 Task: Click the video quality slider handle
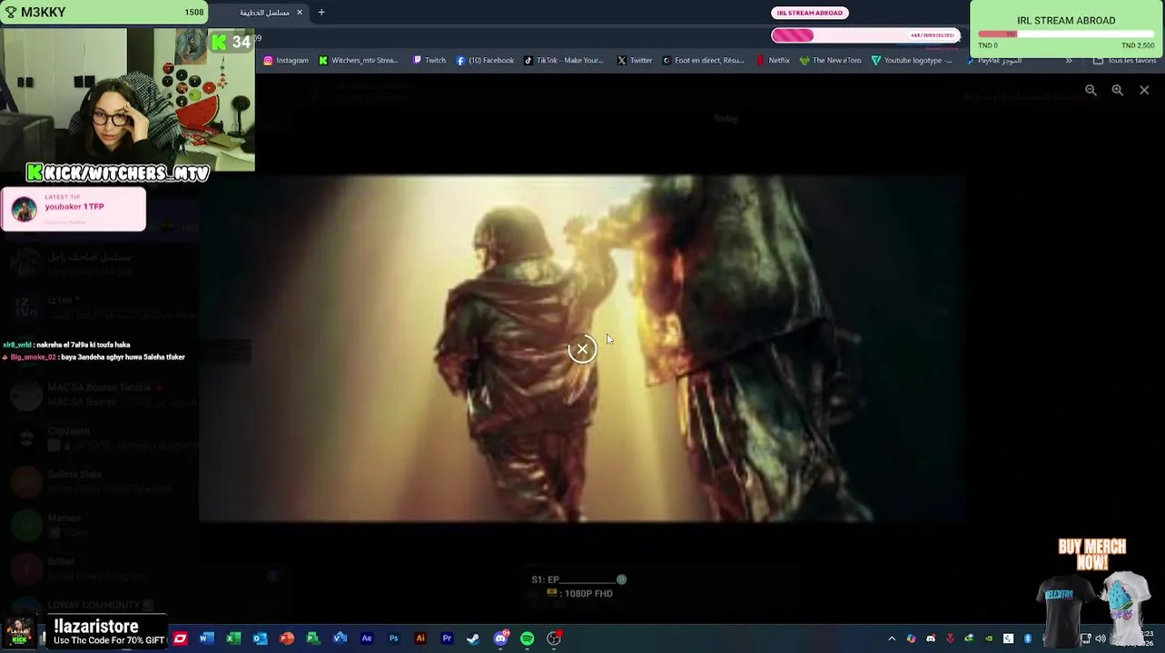(x=621, y=580)
